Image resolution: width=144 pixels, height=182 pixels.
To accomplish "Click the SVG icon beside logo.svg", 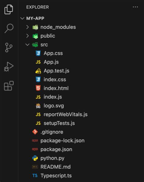I will tap(38, 106).
